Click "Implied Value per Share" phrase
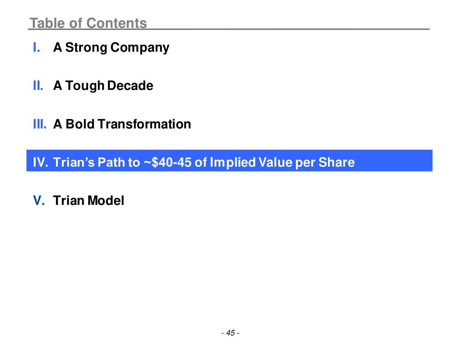This screenshot has width=459, height=344. pos(282,162)
